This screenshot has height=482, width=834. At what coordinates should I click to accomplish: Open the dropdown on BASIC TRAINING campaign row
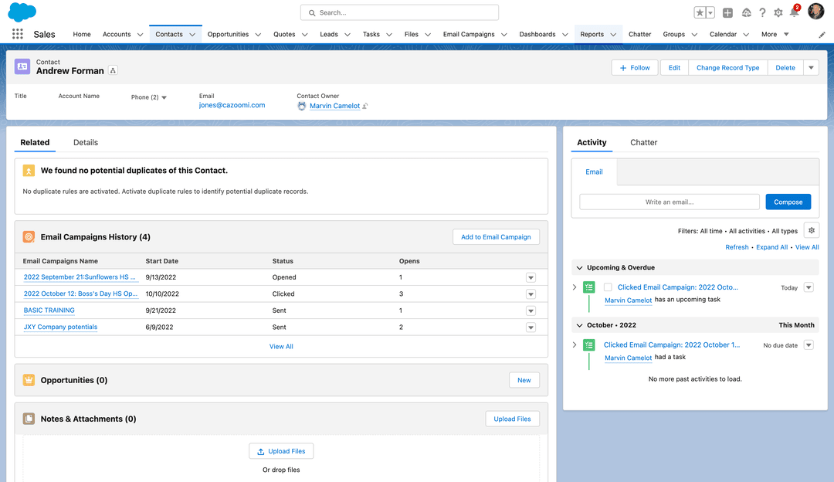(x=531, y=310)
